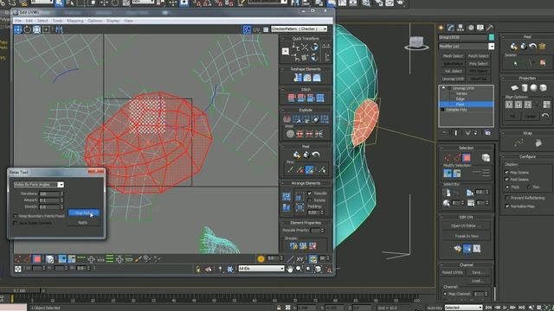The height and width of the screenshot is (311, 554).
Task: Toggle Keep Boundary Points Fixed checkbox
Action: tap(16, 216)
